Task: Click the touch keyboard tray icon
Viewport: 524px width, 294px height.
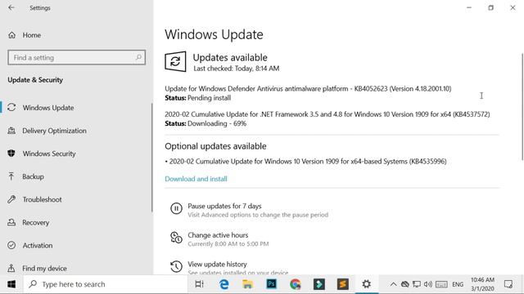Action: (x=441, y=284)
